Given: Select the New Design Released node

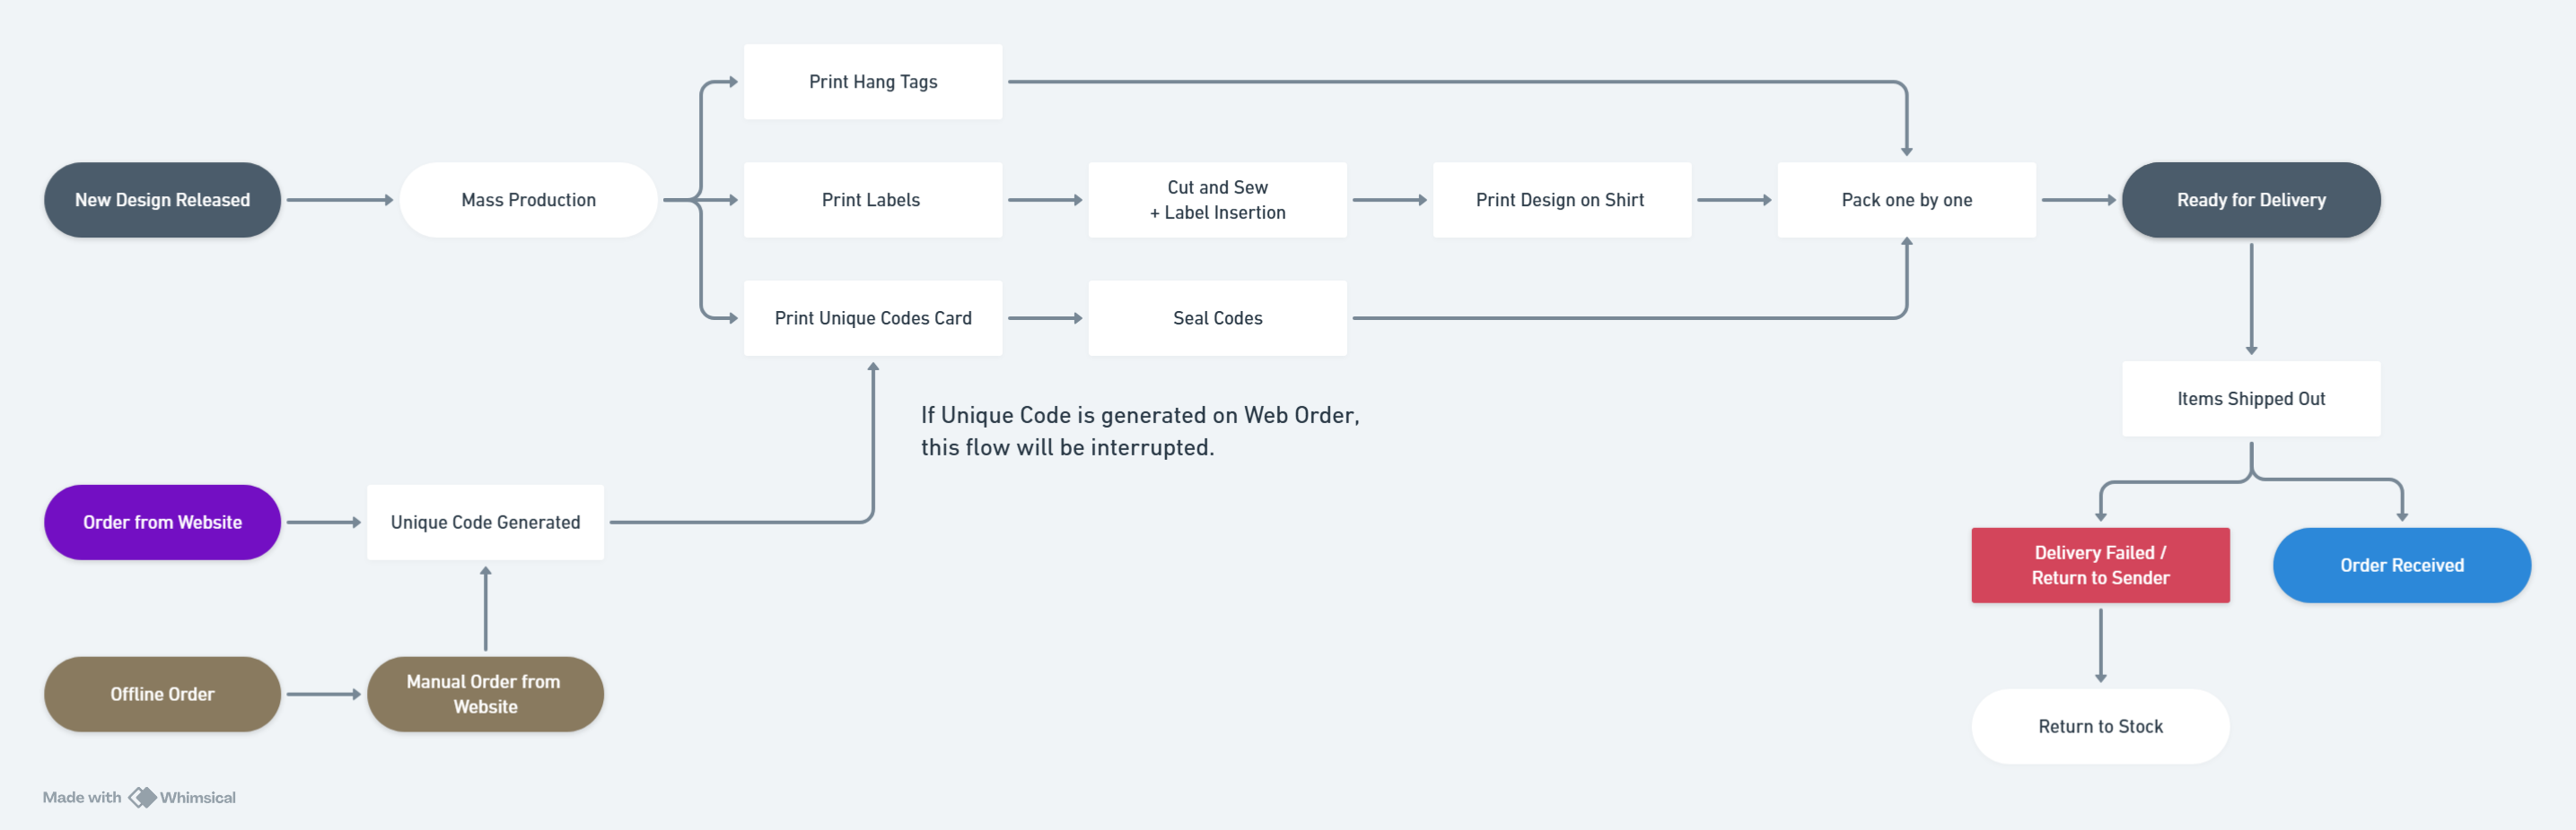Looking at the screenshot, I should point(162,200).
